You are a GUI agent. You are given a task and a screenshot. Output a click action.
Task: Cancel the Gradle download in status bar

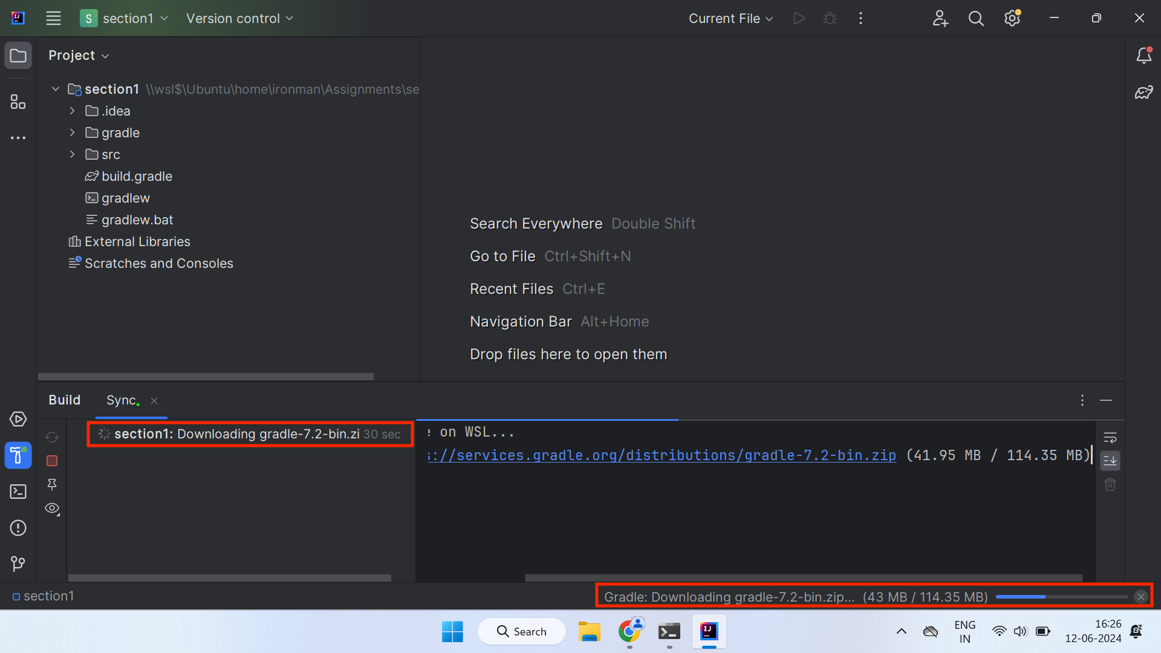pyautogui.click(x=1141, y=597)
